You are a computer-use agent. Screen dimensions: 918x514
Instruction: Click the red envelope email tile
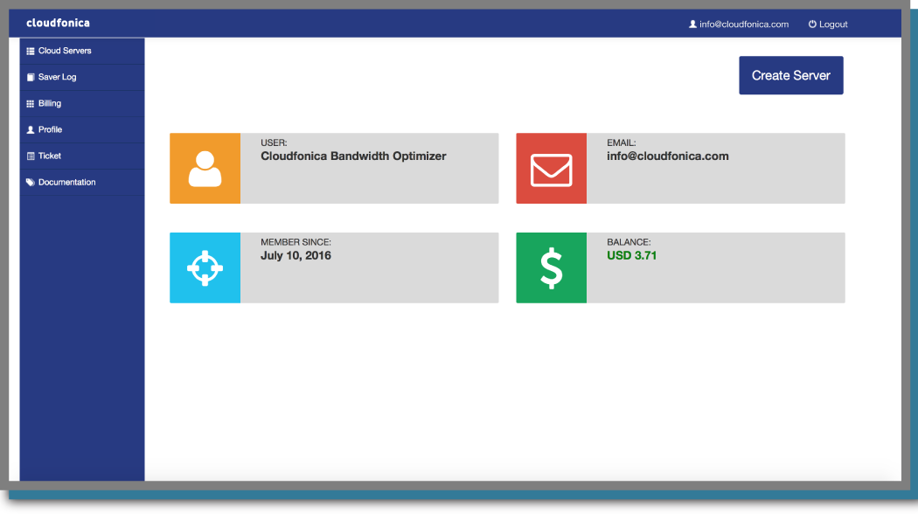551,169
